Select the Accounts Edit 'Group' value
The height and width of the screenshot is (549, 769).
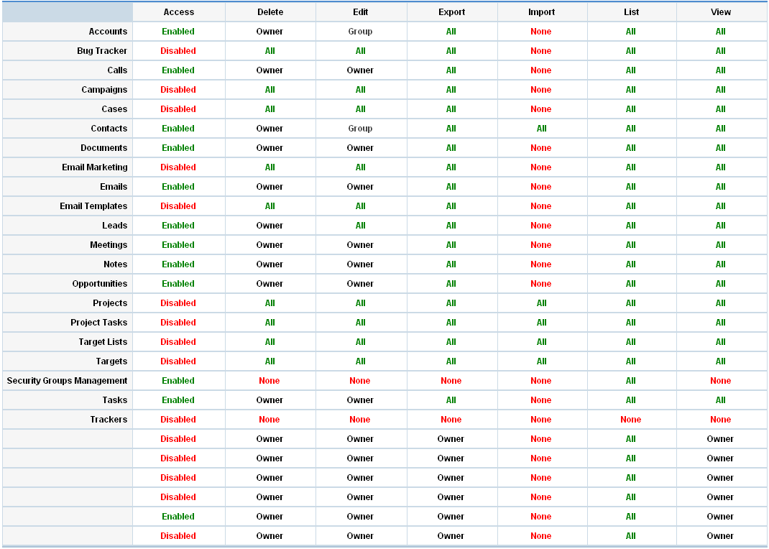[360, 32]
